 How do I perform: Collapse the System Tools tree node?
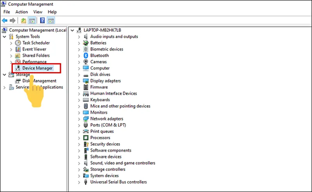click(5, 37)
